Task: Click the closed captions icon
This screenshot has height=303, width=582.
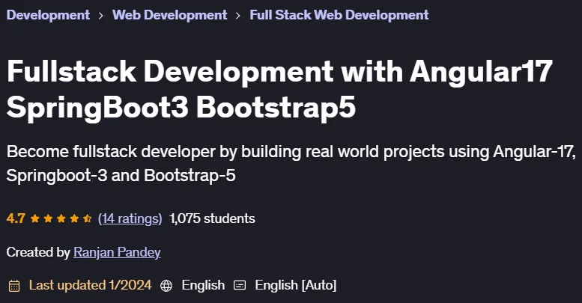Action: point(240,285)
